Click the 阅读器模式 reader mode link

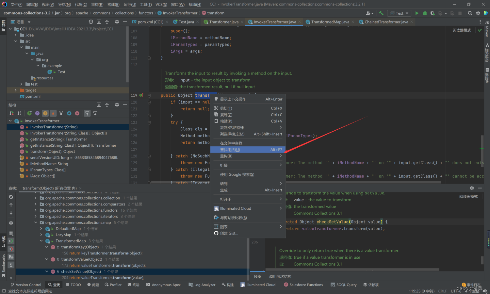(x=462, y=30)
